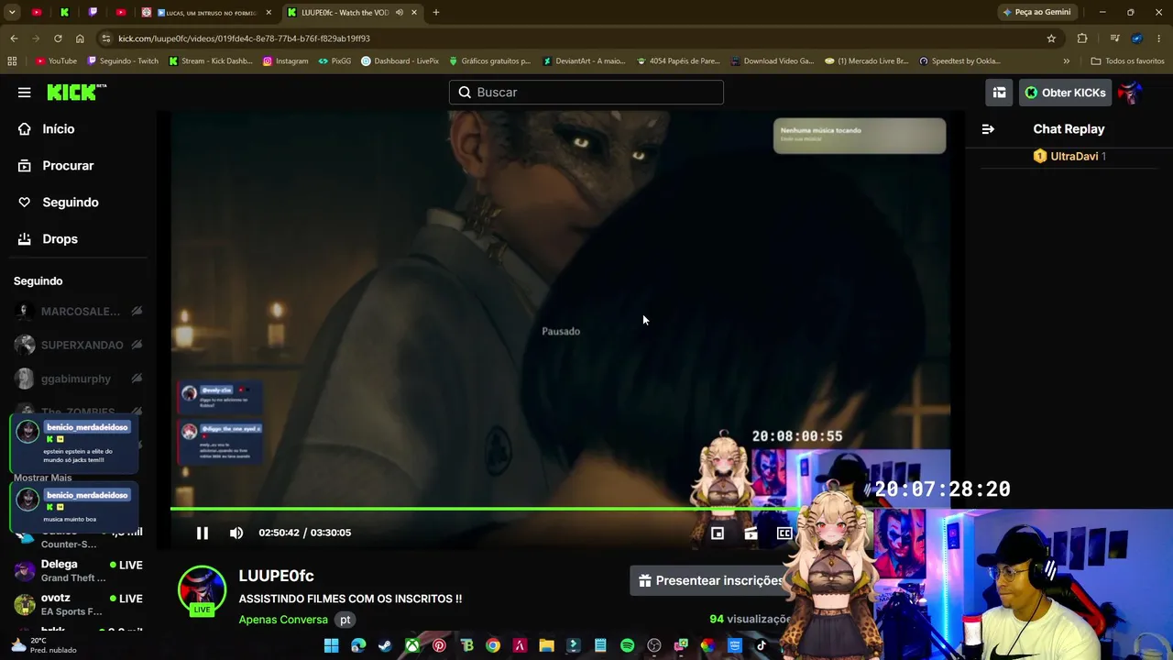Expand followed list with Mostrar Mais
Image resolution: width=1173 pixels, height=660 pixels.
(42, 478)
